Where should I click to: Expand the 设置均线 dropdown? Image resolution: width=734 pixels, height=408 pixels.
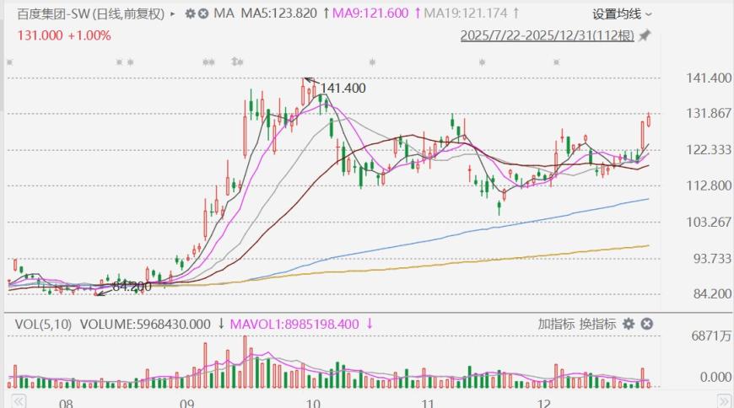(622, 13)
